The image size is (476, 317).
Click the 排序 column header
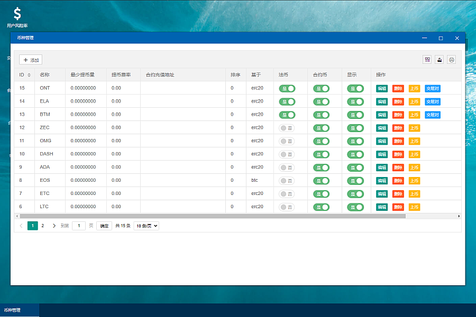(x=235, y=74)
